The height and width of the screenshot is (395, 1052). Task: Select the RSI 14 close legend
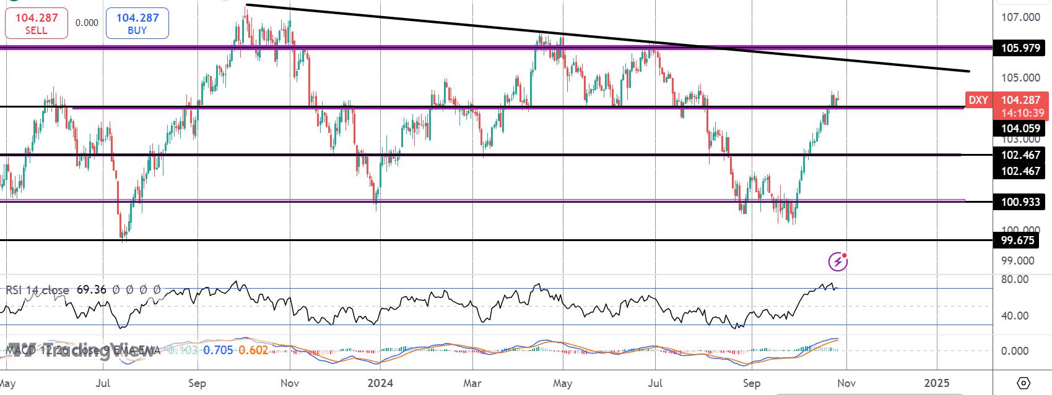click(37, 289)
